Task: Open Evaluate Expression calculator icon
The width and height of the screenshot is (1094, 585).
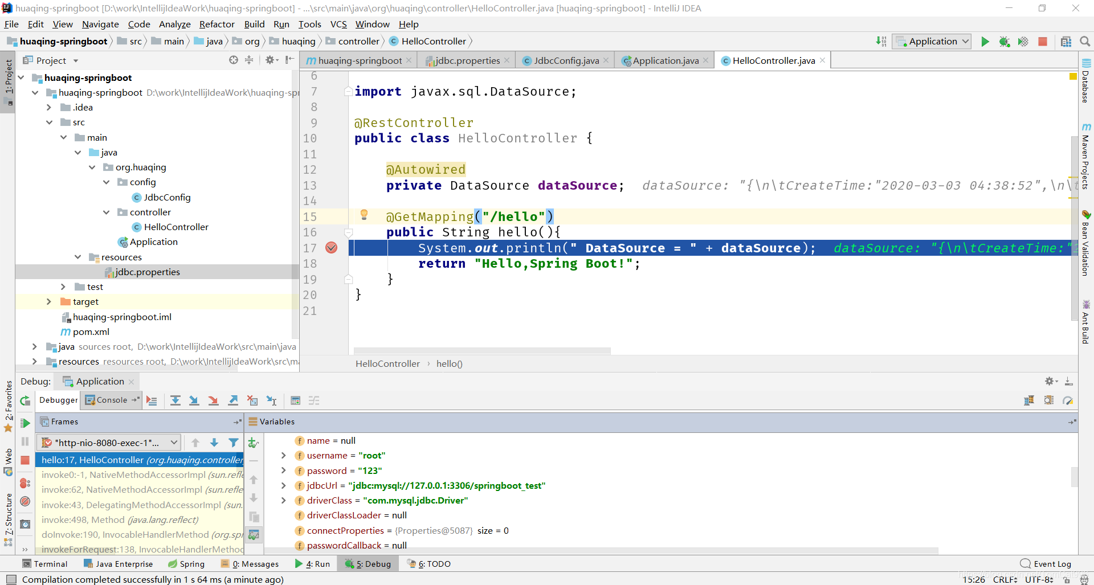Action: click(295, 400)
